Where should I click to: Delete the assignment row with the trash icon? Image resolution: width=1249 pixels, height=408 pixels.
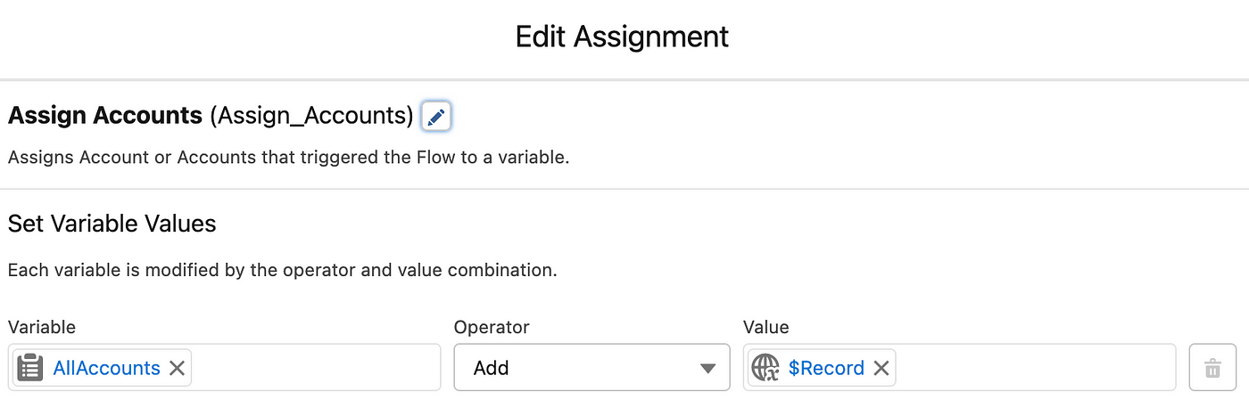coord(1212,367)
